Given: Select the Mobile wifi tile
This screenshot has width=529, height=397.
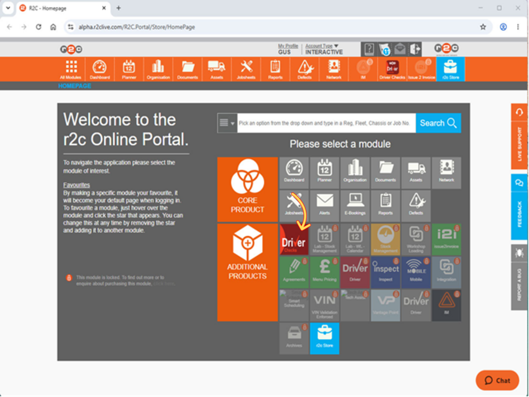Looking at the screenshot, I should [x=416, y=272].
